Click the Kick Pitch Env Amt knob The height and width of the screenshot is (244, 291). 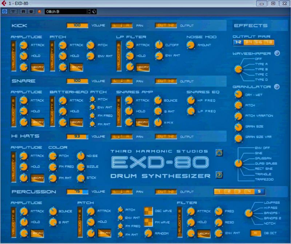click(91, 56)
